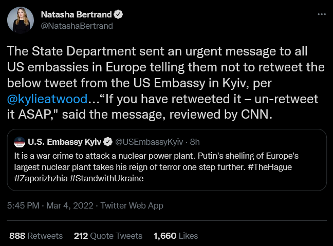Screen dimensions: 333x246
Task: Open the three-dot more options menu
Action: coord(322,15)
